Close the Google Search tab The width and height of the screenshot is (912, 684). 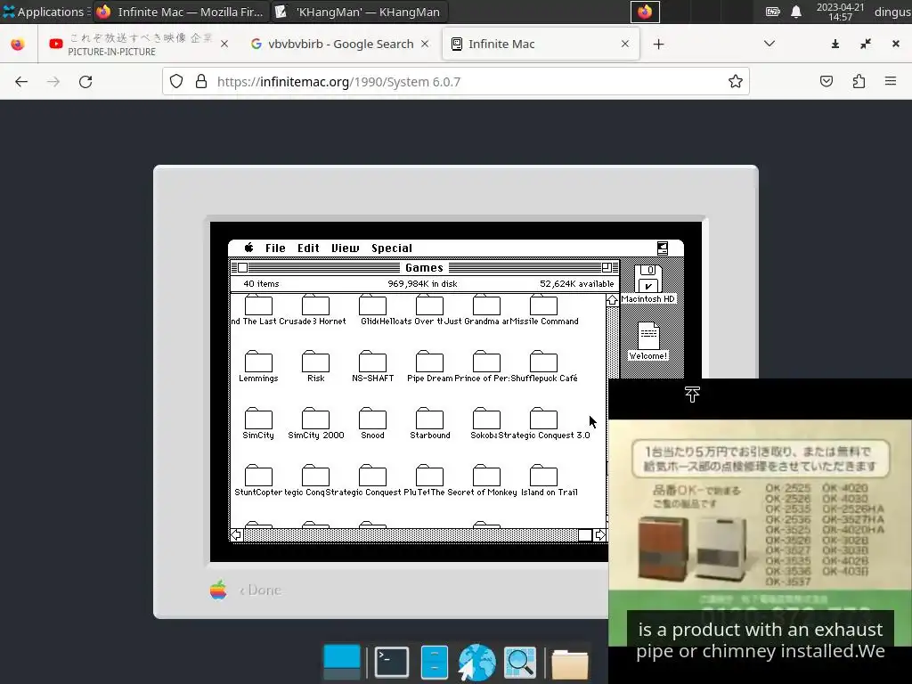tap(425, 44)
